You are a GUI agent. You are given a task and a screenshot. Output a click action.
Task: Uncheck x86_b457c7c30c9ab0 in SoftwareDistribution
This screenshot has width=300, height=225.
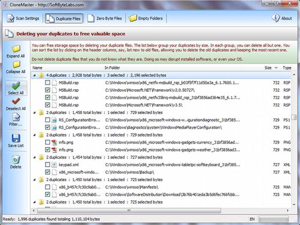pyautogui.click(x=48, y=195)
